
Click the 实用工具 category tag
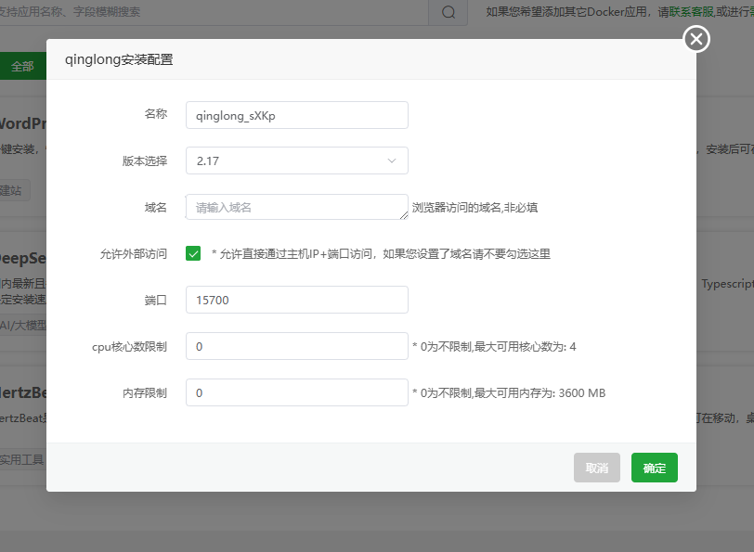coord(22,459)
